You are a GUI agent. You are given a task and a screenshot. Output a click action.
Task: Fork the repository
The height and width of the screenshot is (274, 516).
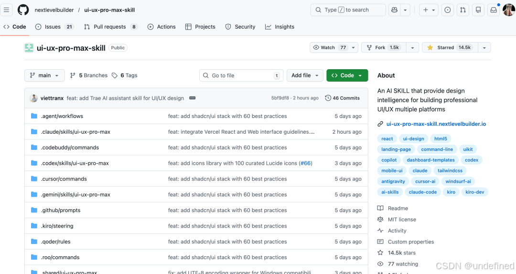point(384,47)
